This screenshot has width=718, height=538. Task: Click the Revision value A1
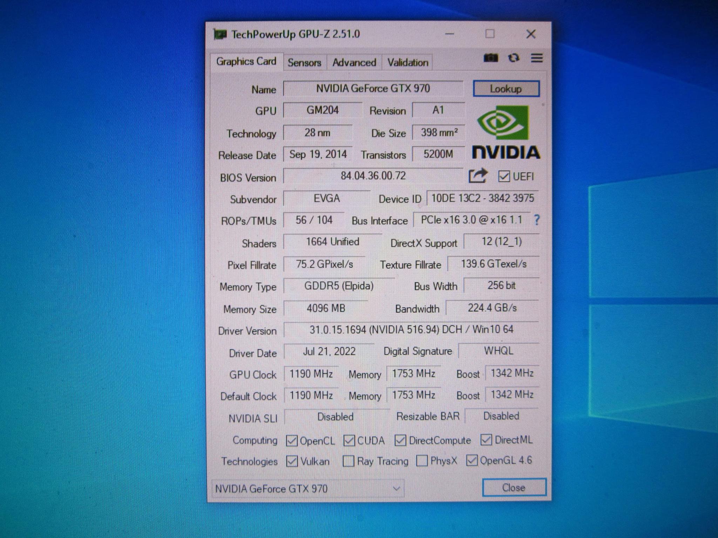point(438,110)
